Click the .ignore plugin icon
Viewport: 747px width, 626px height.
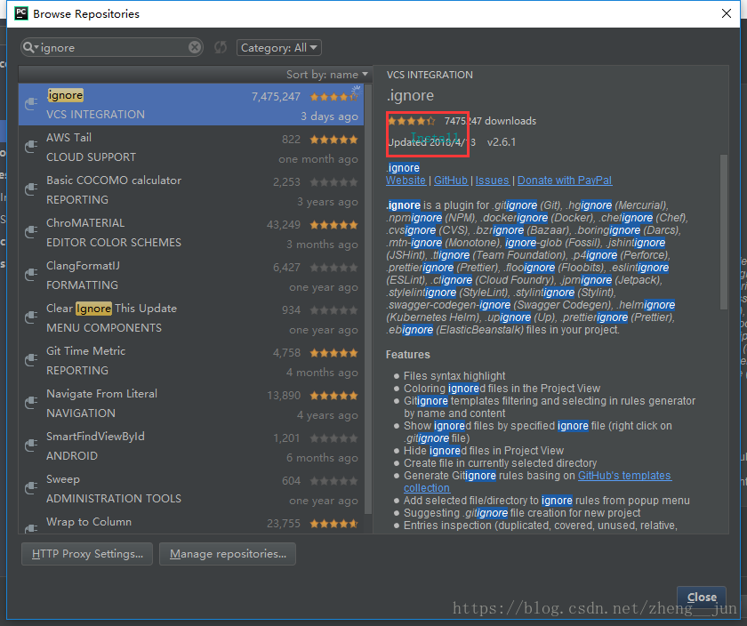[31, 103]
